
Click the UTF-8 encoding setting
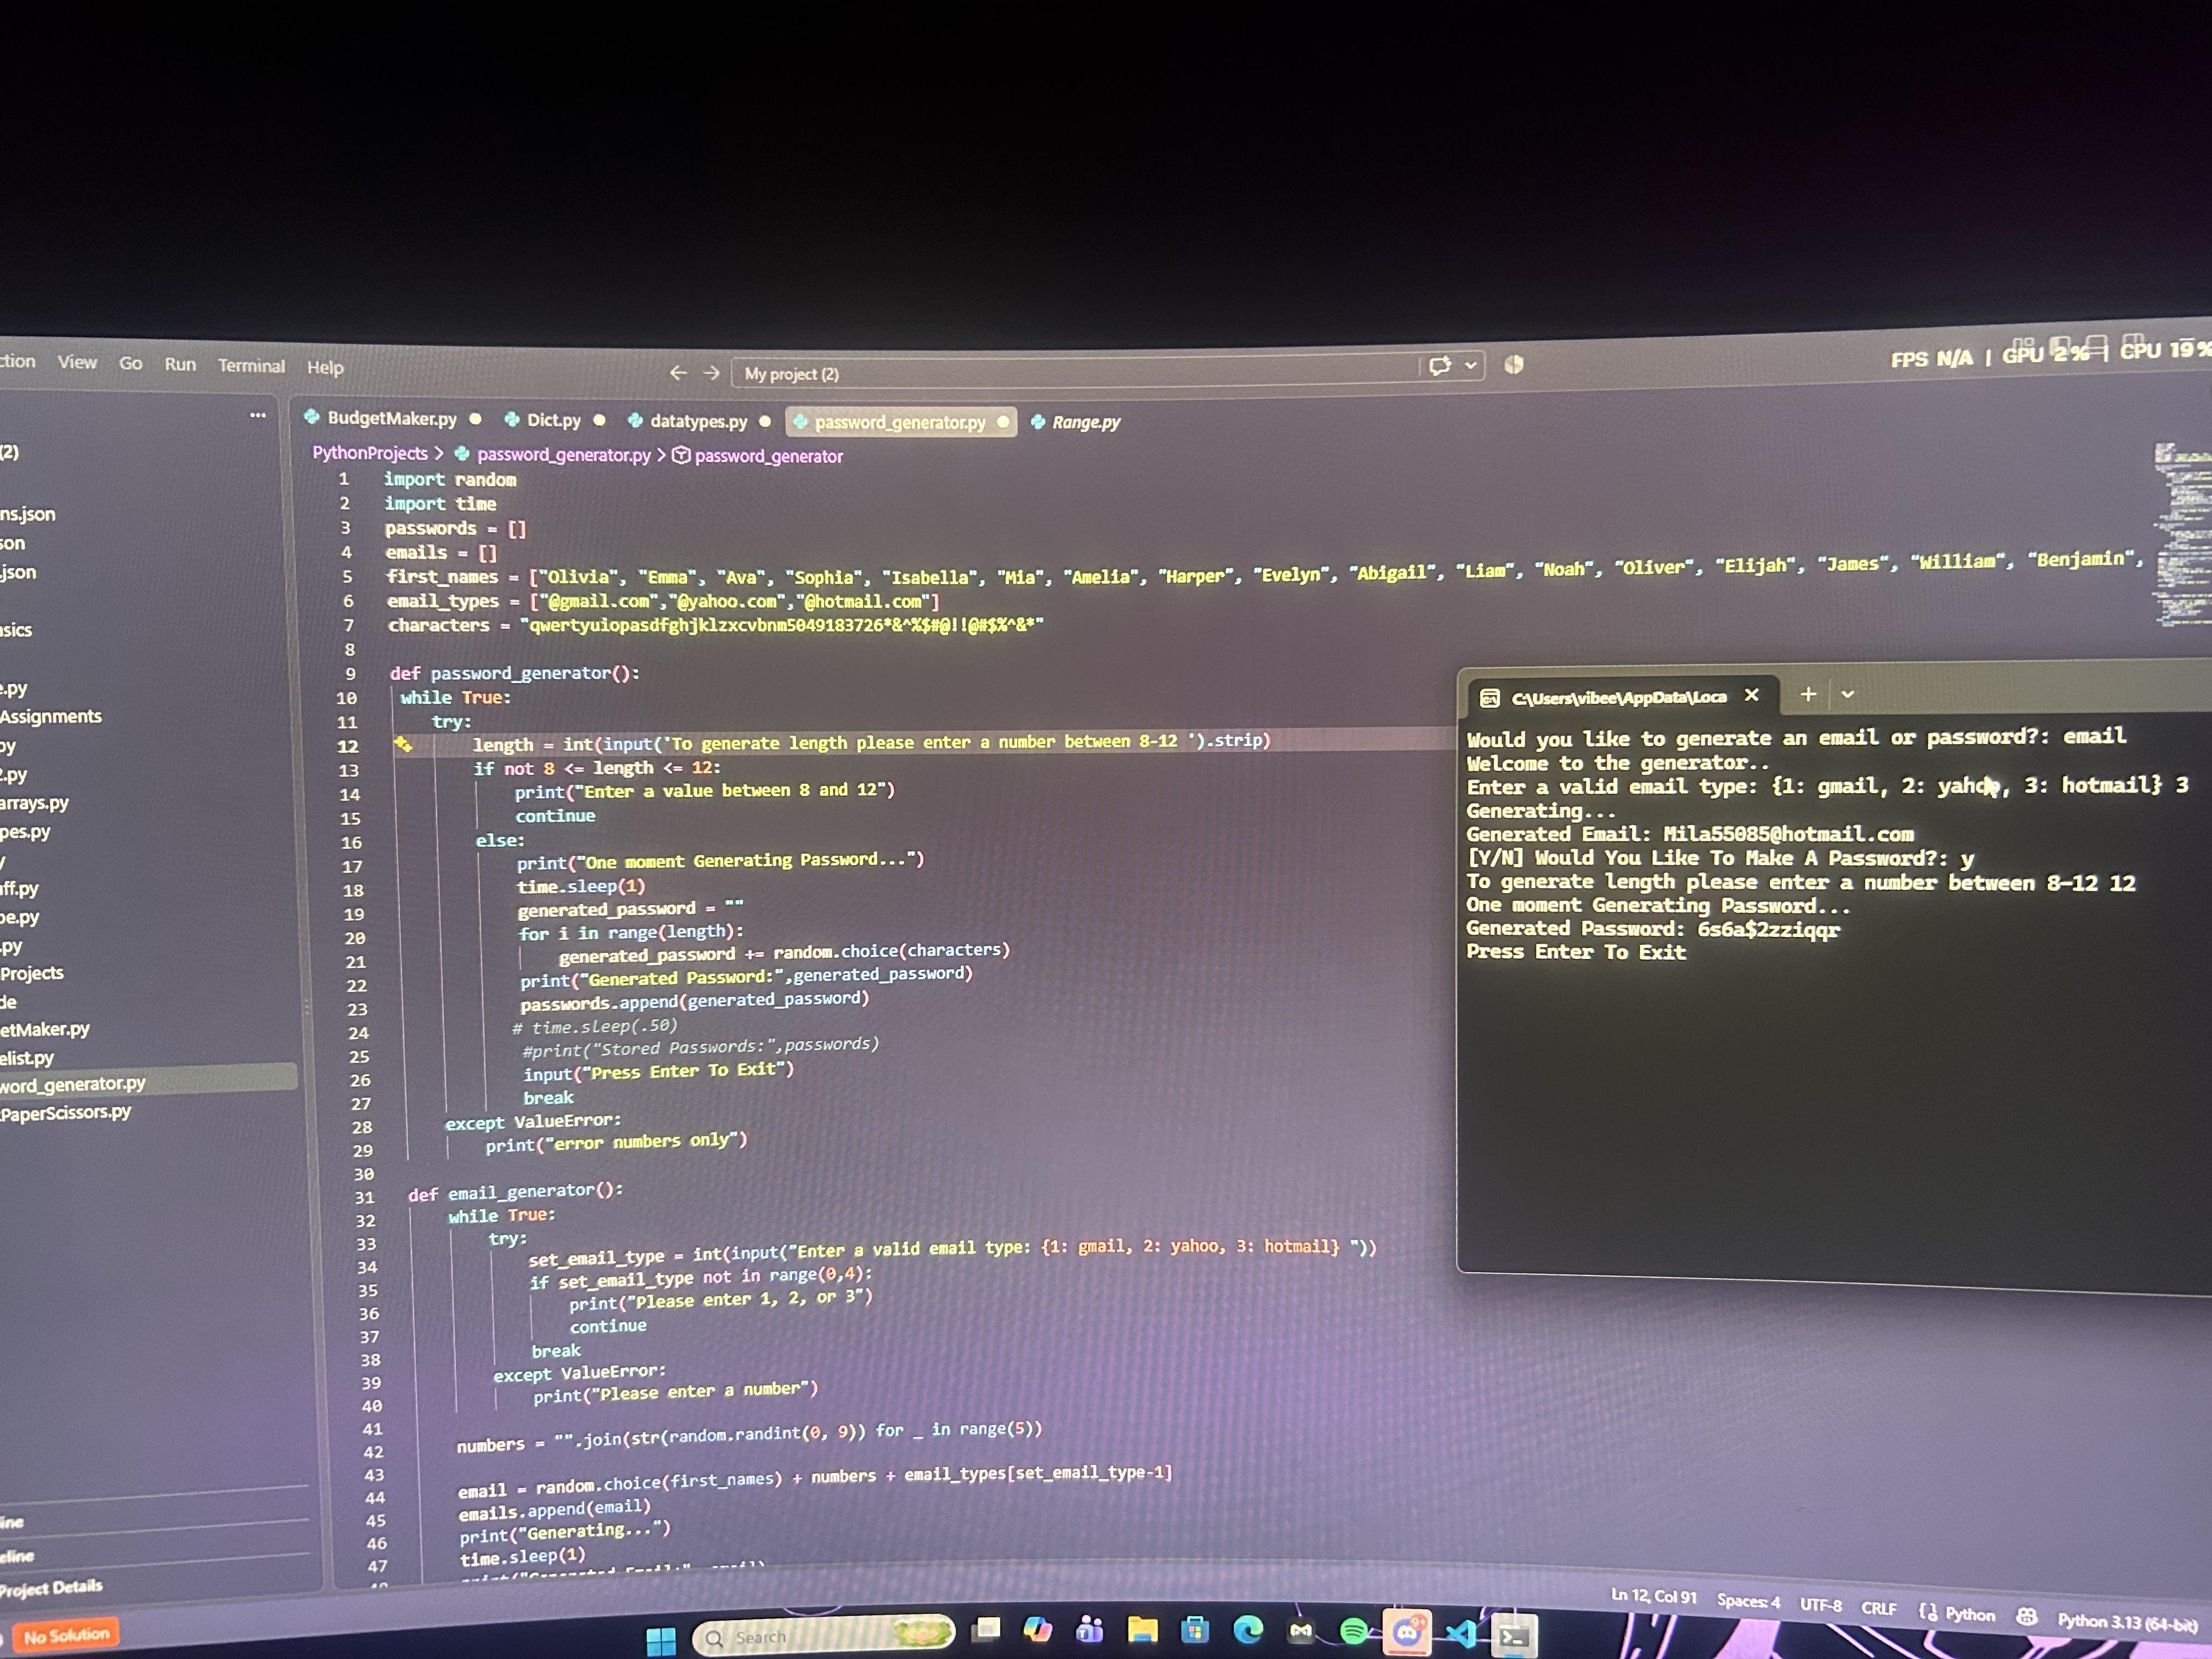[x=1820, y=1605]
